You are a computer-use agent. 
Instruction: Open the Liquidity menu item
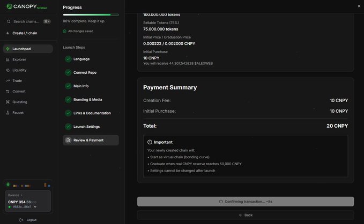(28, 70)
